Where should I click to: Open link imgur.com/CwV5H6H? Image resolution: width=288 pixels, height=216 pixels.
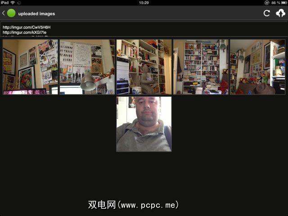coord(27,27)
